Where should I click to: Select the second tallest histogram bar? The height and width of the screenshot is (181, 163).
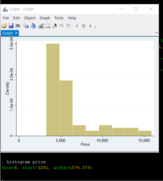[66, 108]
